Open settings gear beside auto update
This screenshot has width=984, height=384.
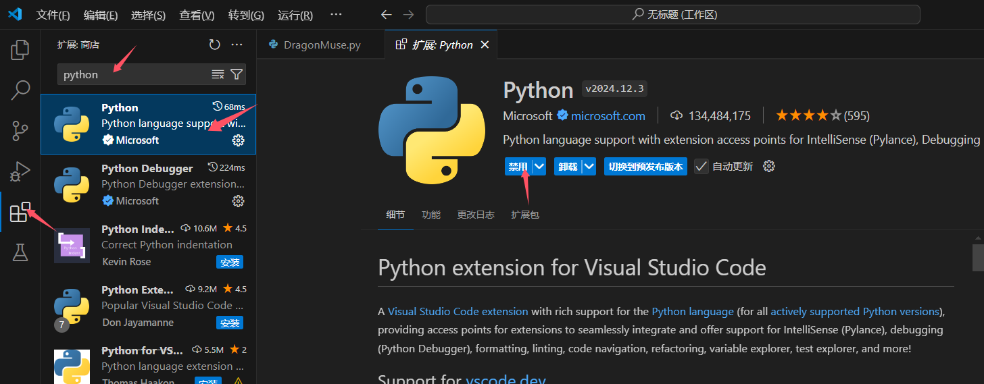click(768, 166)
